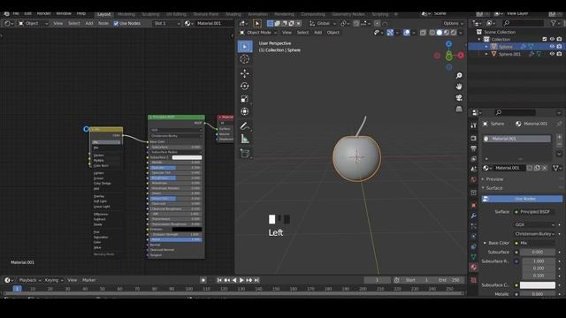
Task: Click the new material copy icon beside Material.001
Action: click(x=537, y=168)
